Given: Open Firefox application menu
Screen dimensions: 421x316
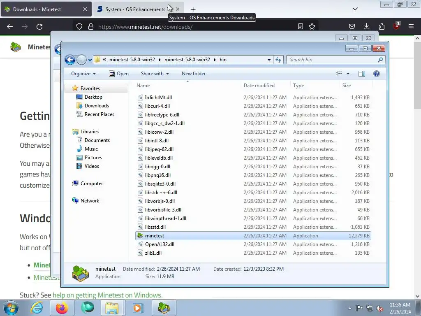Looking at the screenshot, I should click(411, 27).
